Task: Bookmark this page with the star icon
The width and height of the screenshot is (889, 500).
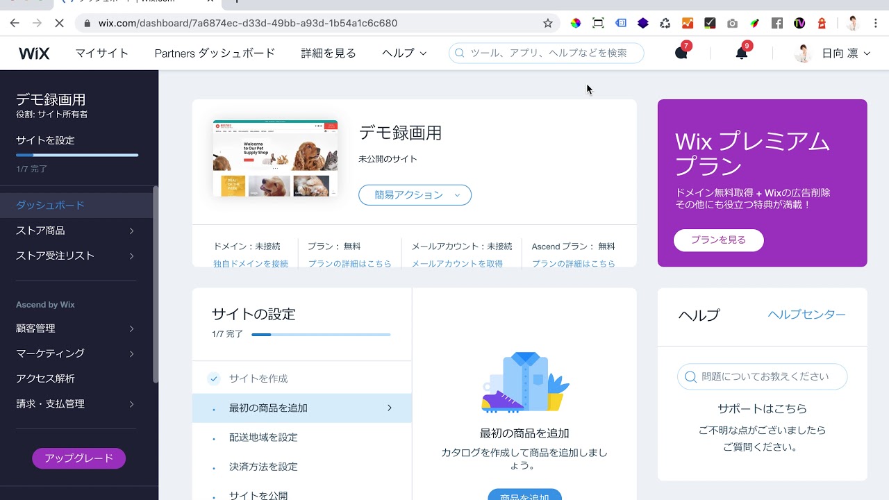Action: pyautogui.click(x=548, y=23)
